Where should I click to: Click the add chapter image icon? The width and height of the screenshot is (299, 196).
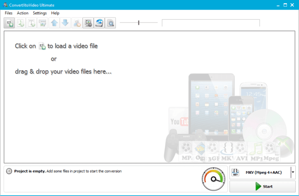[42, 23]
